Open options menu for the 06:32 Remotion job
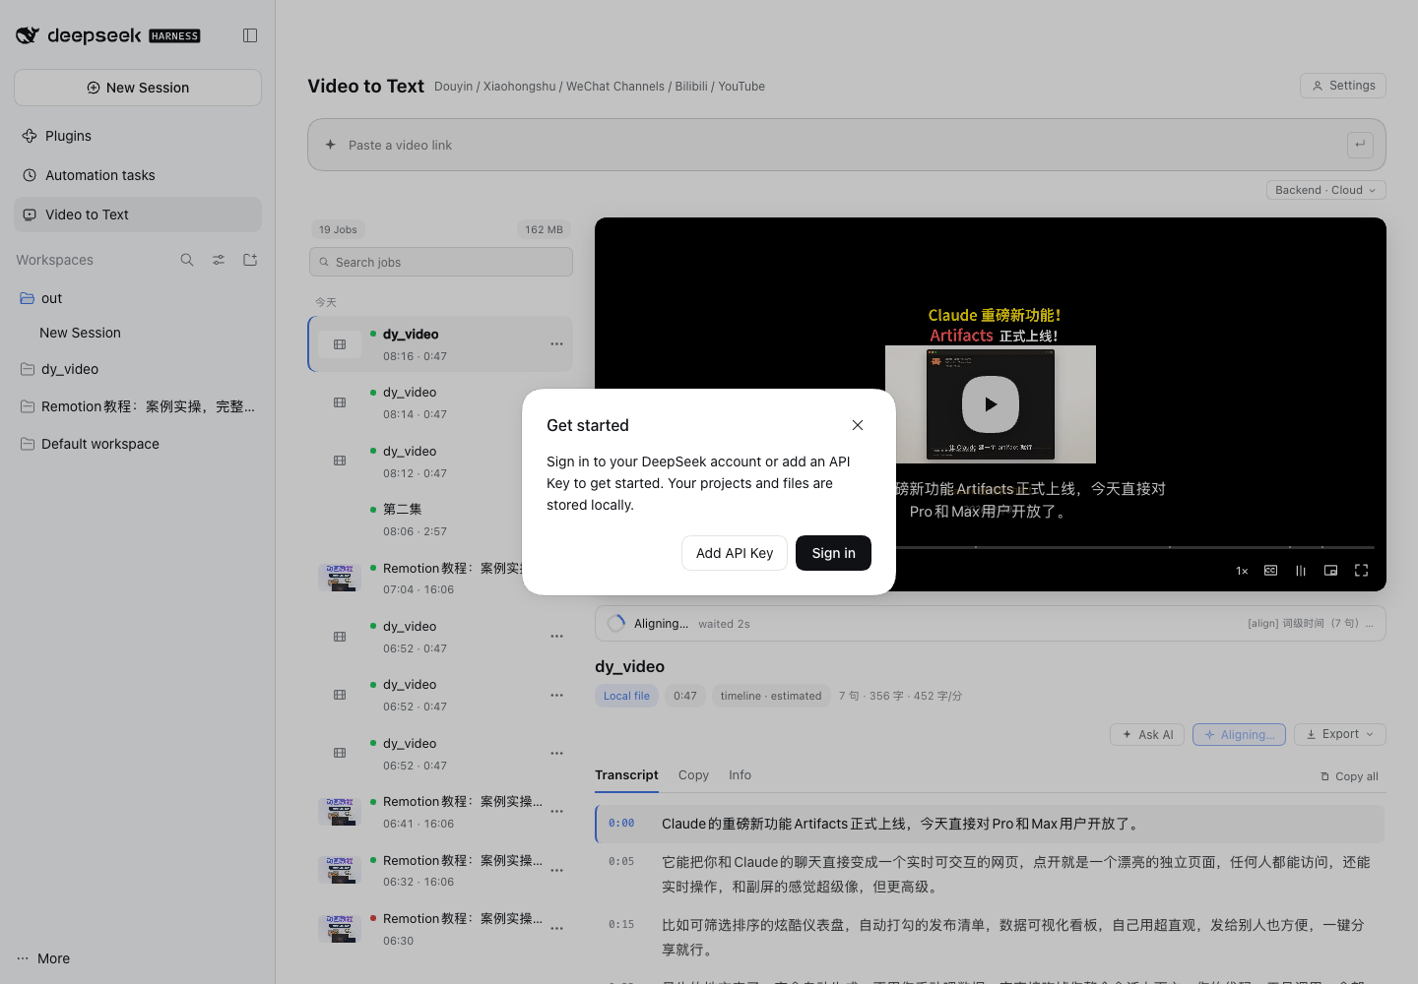Image resolution: width=1418 pixels, height=984 pixels. (x=556, y=870)
